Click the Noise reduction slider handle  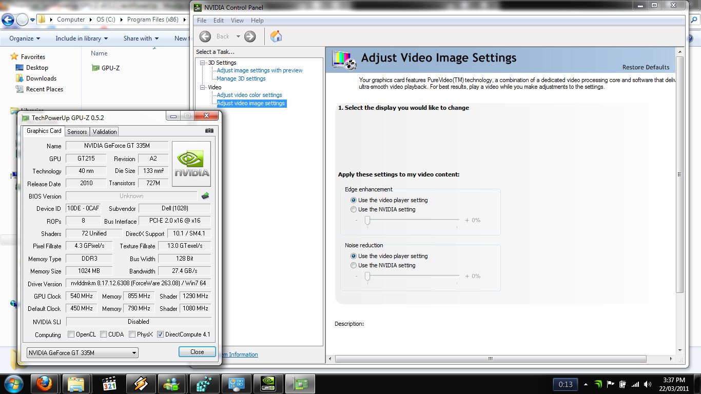point(367,276)
